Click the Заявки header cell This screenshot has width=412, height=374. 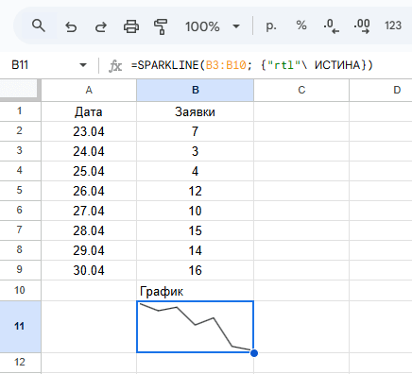point(196,111)
